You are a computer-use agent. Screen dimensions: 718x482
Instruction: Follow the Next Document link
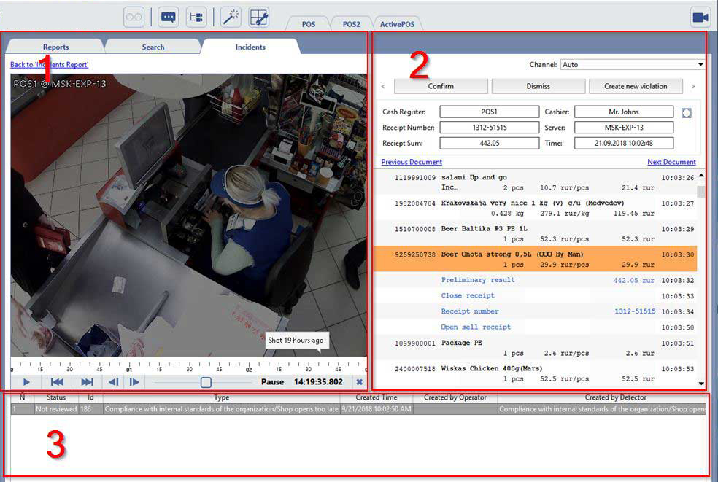pos(671,162)
